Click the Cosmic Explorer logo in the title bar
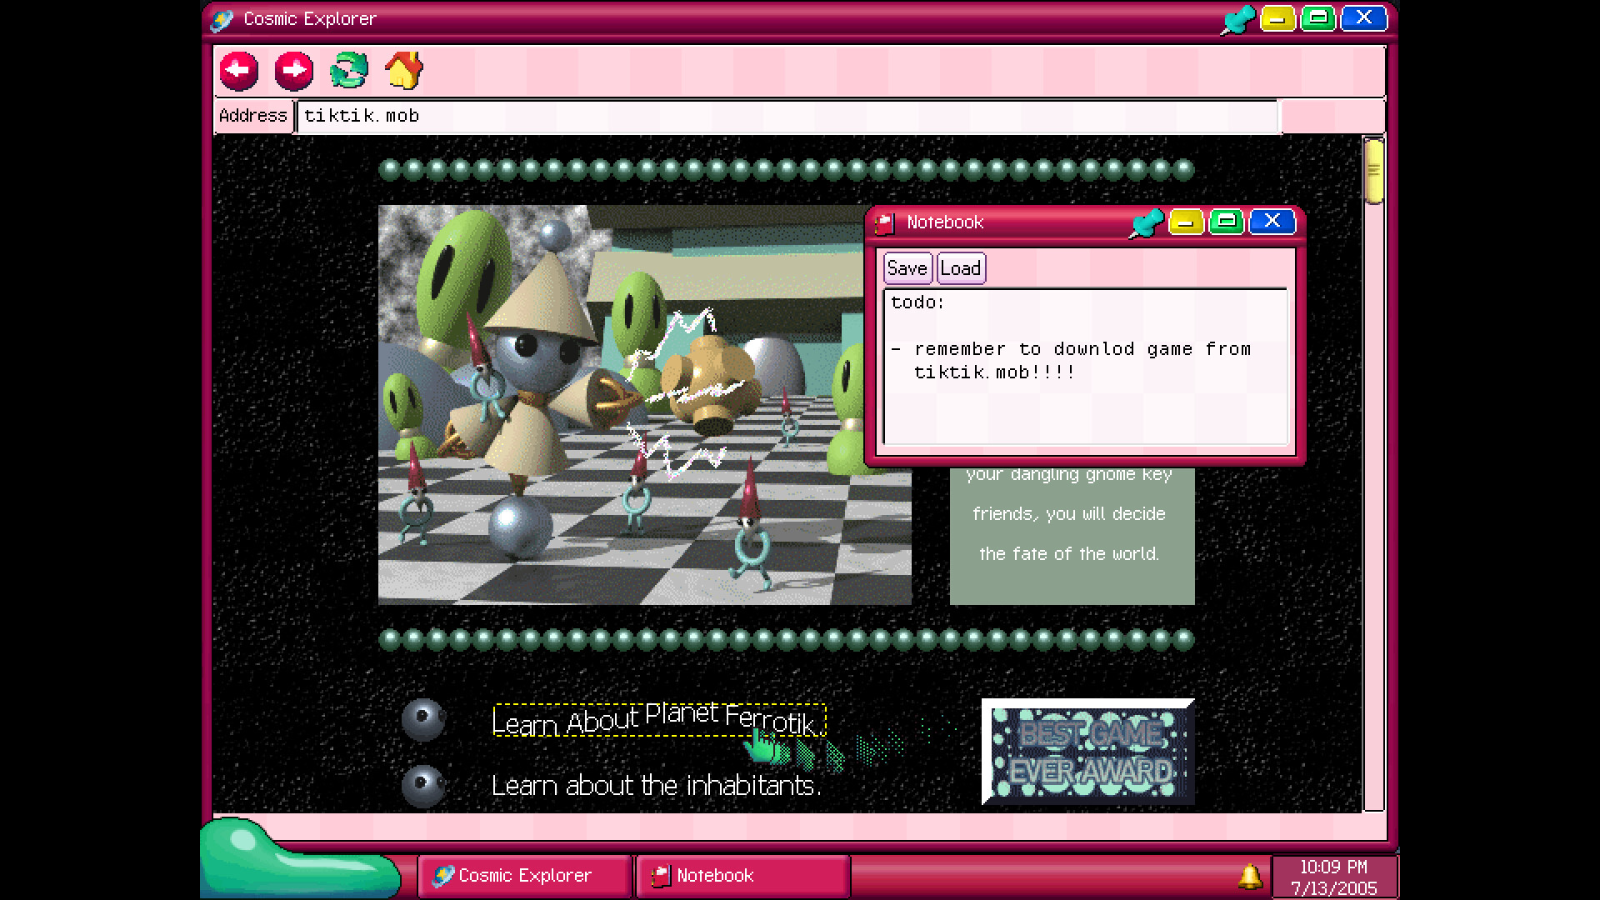Viewport: 1600px width, 900px height. (x=222, y=17)
